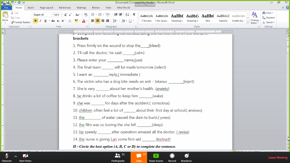This screenshot has width=290, height=163.
Task: Click the Paste icon in Clipboard group
Action: 5,15
